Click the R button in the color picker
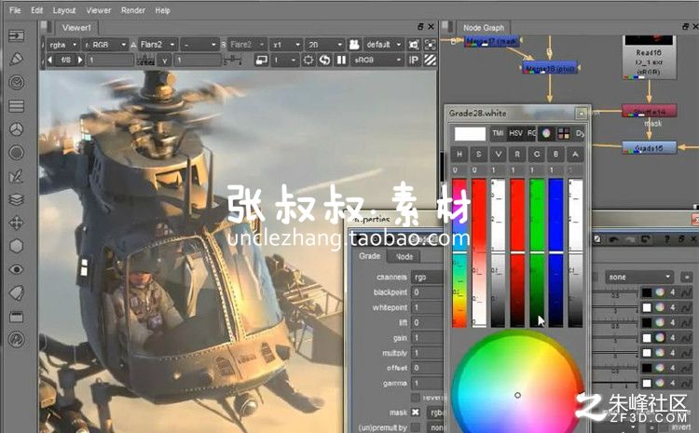 tap(517, 155)
